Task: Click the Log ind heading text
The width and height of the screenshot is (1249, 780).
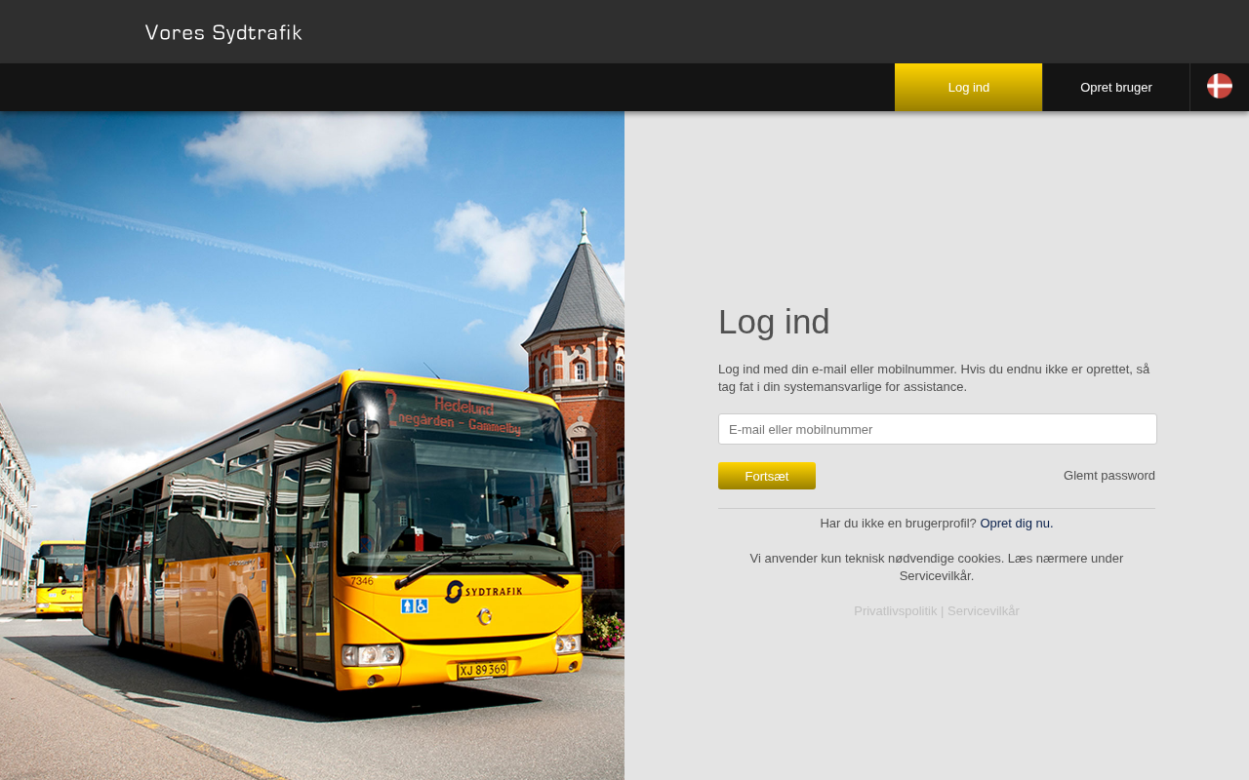Action: [774, 322]
